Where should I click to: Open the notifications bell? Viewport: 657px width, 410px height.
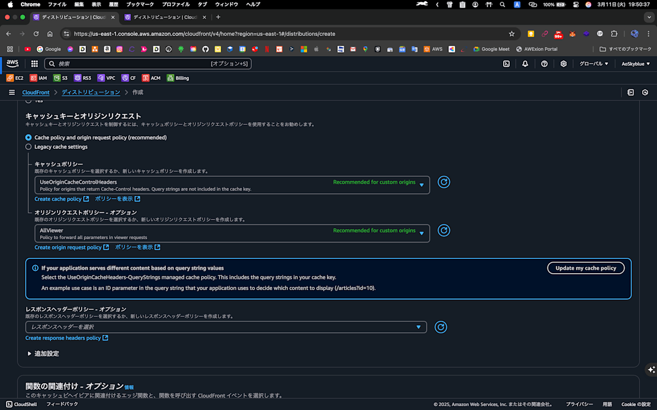[x=525, y=63]
